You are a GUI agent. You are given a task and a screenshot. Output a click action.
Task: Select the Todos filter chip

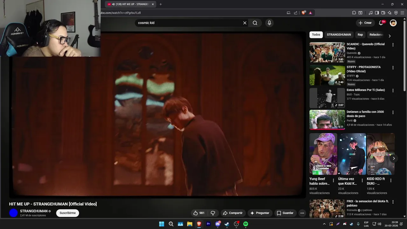click(316, 35)
